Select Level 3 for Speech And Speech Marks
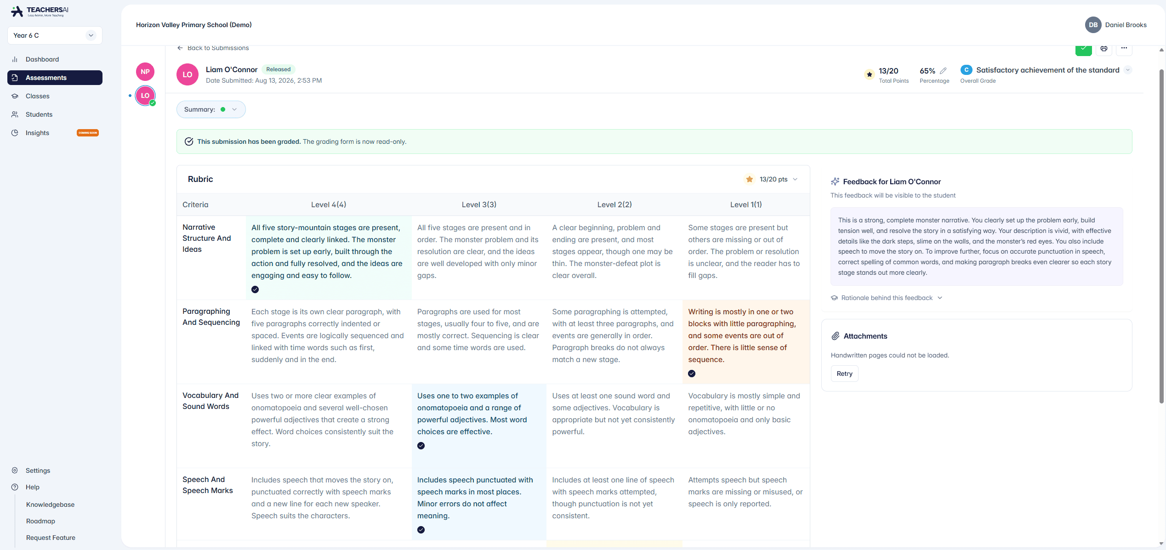This screenshot has width=1166, height=550. (478, 504)
